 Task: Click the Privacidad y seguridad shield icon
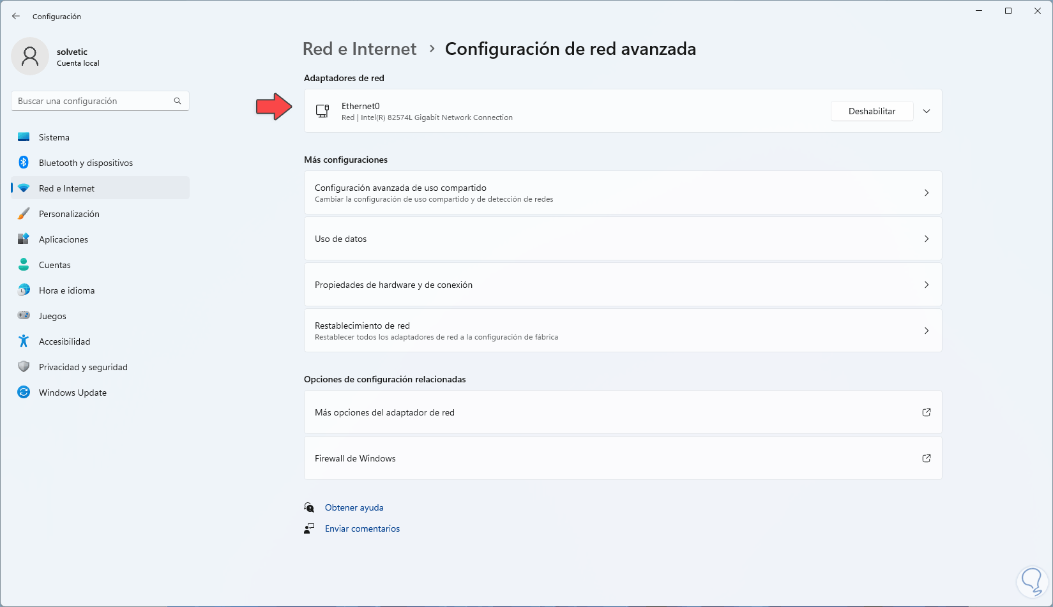point(24,367)
